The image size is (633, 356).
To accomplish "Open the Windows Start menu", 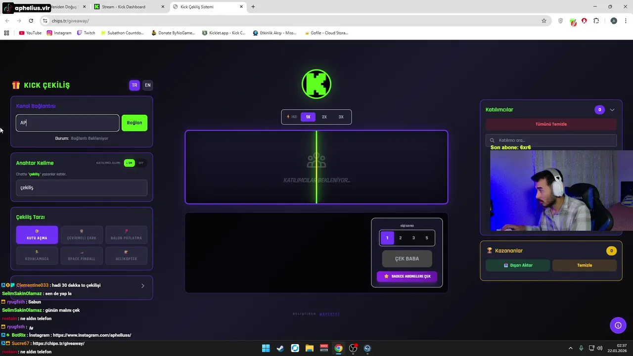I will (x=266, y=348).
